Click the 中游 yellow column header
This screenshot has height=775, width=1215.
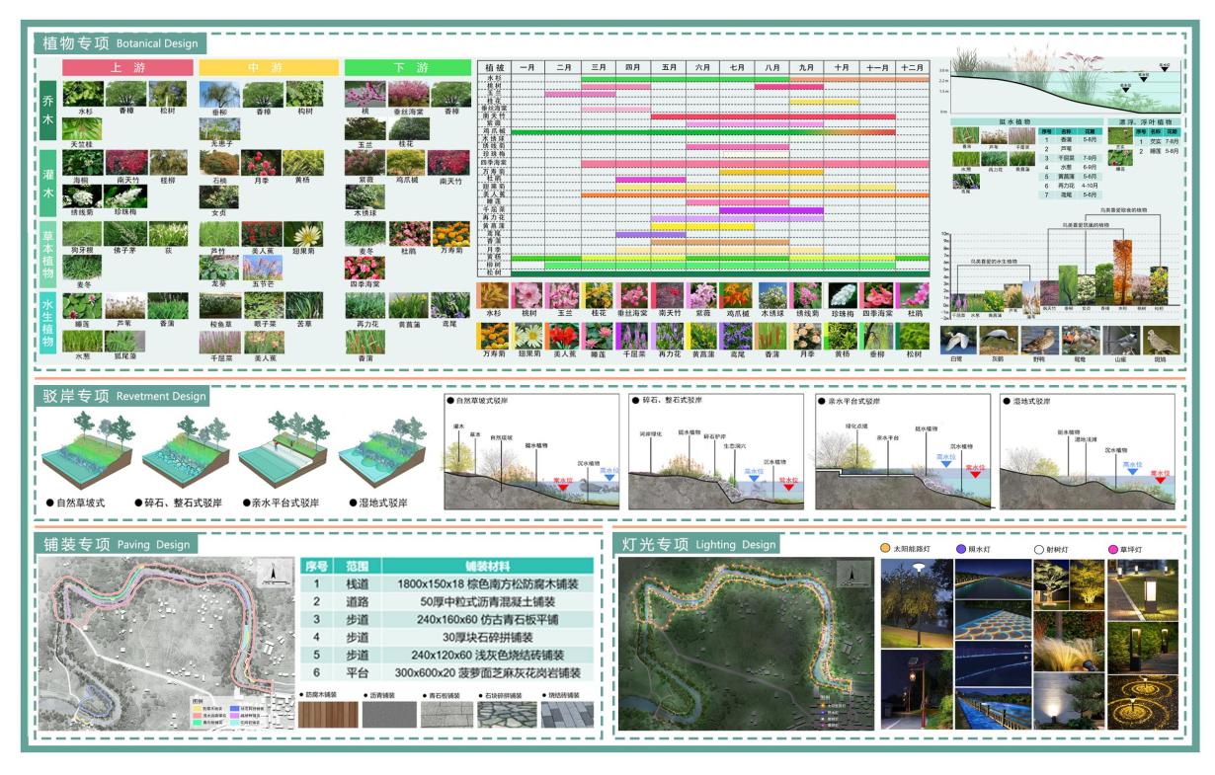pyautogui.click(x=267, y=68)
